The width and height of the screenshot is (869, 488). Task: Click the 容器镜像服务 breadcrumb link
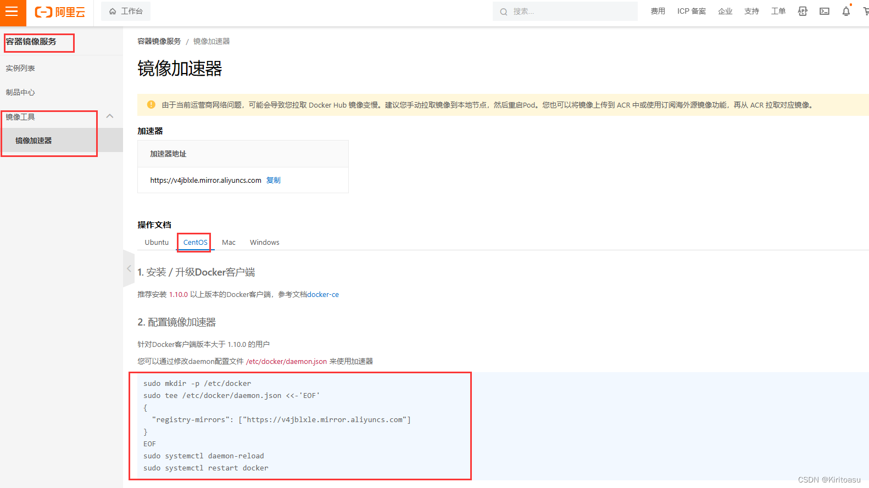coord(159,41)
